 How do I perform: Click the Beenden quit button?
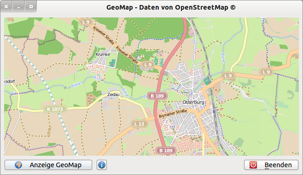(271, 165)
